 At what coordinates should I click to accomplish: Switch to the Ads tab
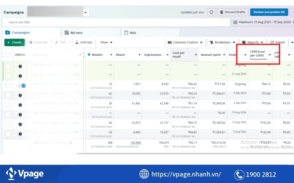pyautogui.click(x=130, y=33)
